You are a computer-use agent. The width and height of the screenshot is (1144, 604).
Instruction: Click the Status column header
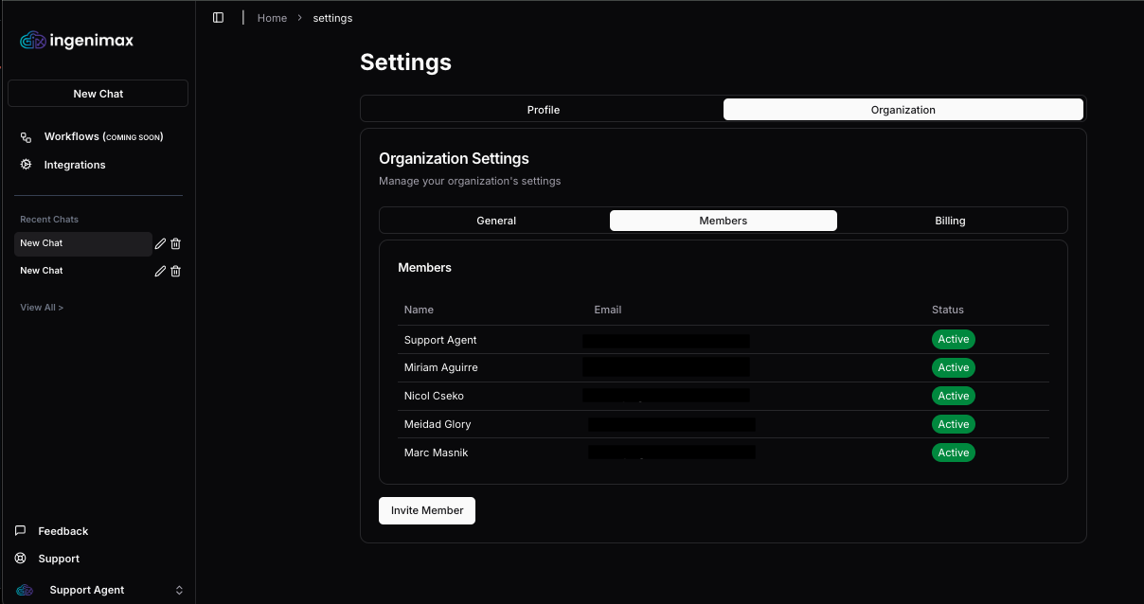pos(948,310)
